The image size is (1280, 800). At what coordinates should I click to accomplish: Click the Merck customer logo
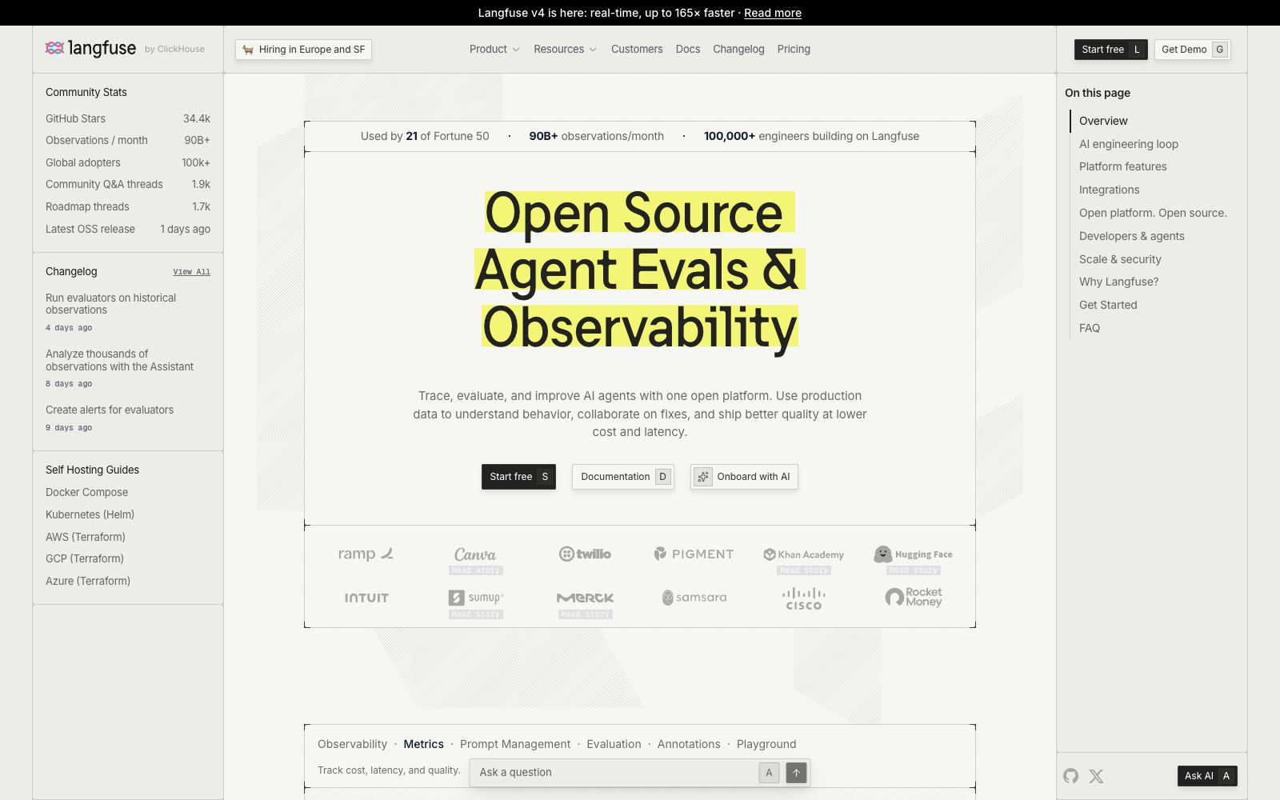click(x=585, y=598)
